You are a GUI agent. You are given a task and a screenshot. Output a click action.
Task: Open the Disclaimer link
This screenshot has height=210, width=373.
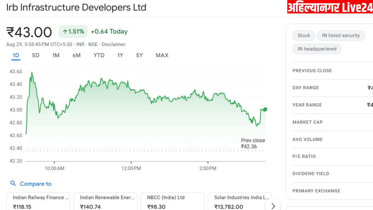pyautogui.click(x=114, y=44)
